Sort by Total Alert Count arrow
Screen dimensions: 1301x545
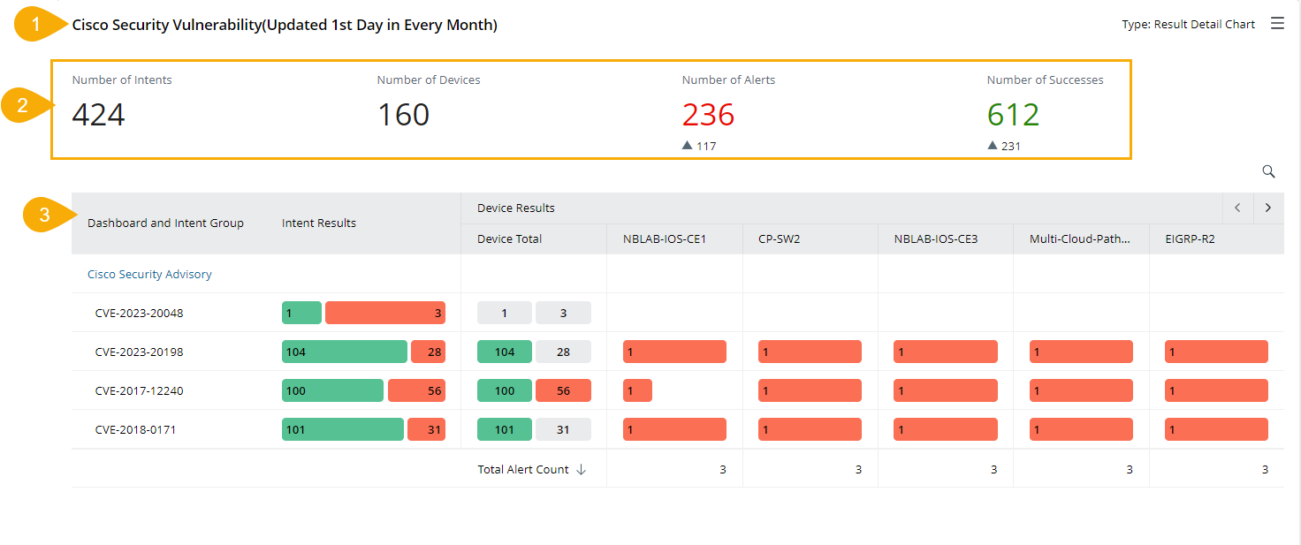[x=581, y=470]
